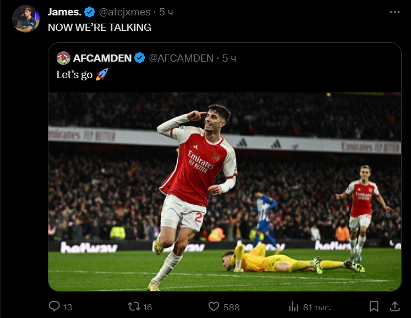
Task: Open James. profile avatar
Action: [26, 19]
